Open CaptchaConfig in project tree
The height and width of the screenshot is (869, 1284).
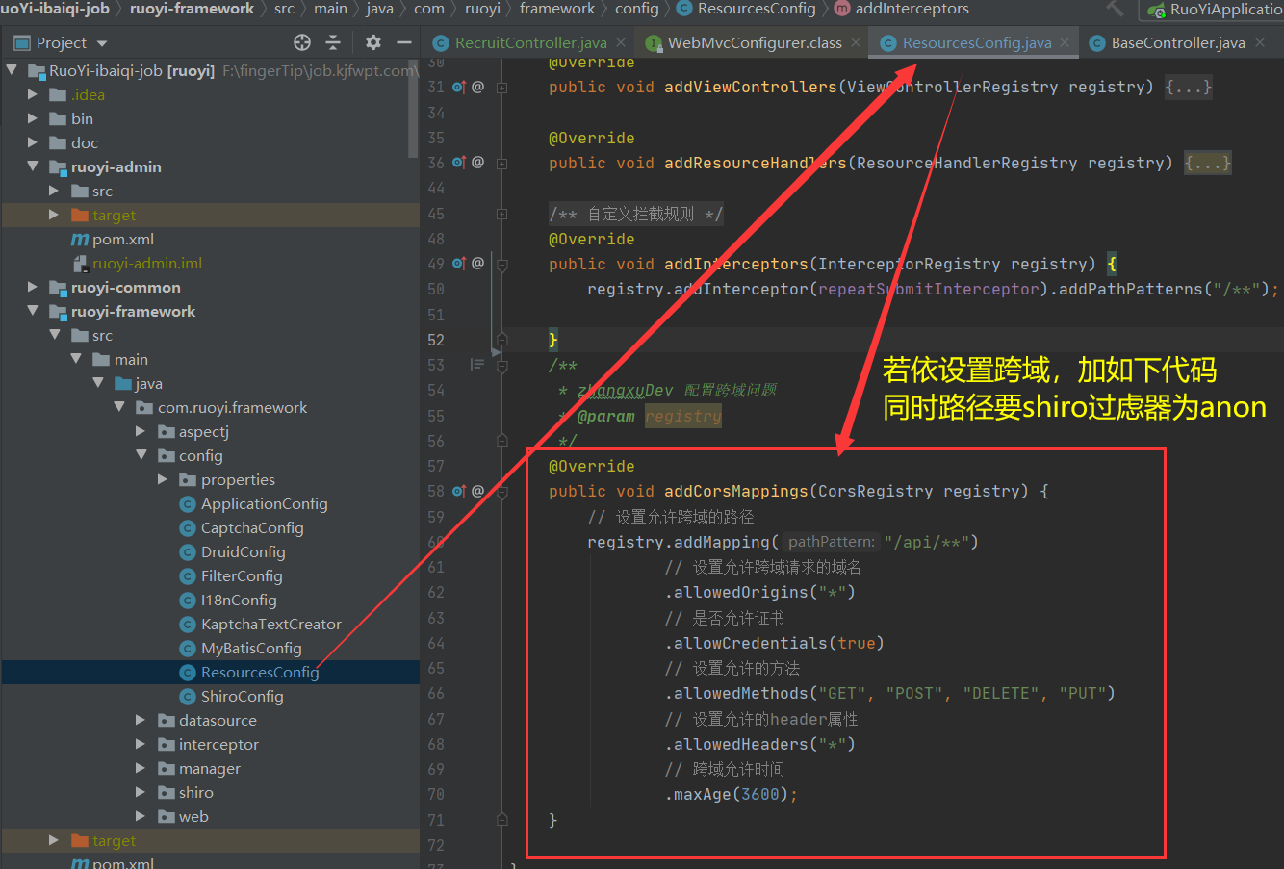tap(252, 528)
